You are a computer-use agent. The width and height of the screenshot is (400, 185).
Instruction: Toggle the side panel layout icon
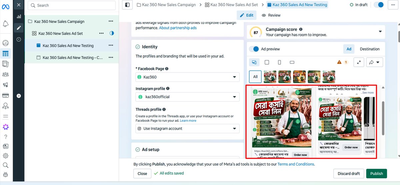[127, 5]
